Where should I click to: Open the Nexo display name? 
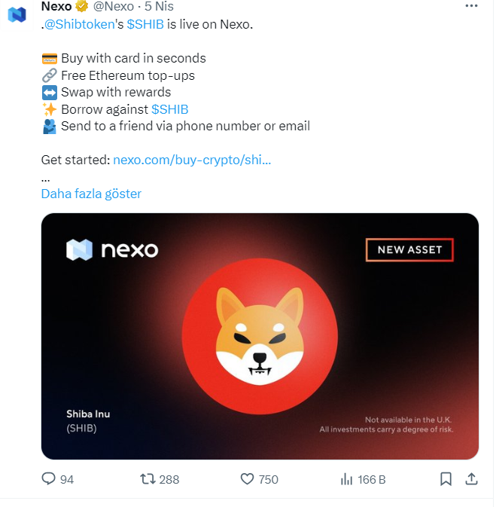56,7
